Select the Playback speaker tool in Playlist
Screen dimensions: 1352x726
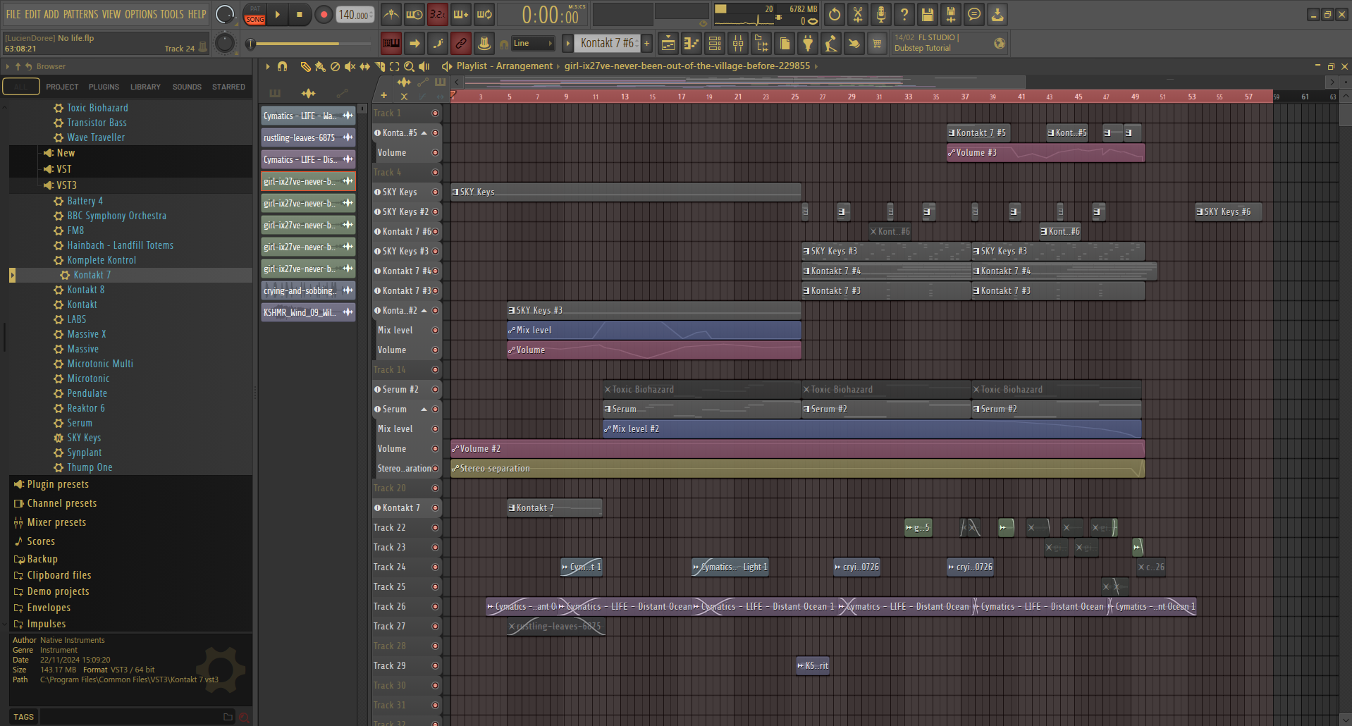point(424,66)
